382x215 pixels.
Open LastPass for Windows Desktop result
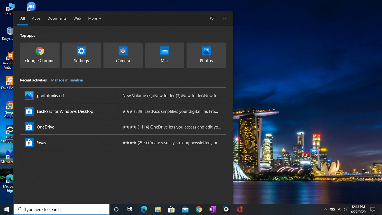(123, 111)
